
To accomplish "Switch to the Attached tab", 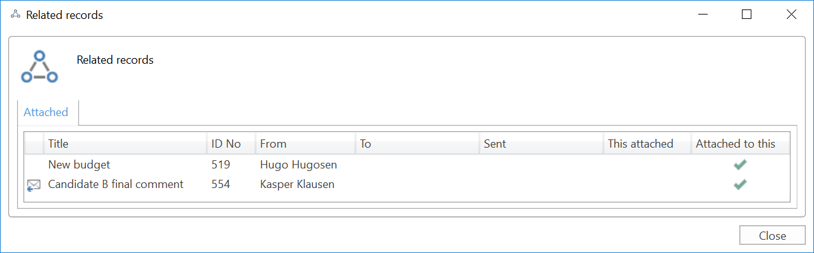I will point(46,112).
